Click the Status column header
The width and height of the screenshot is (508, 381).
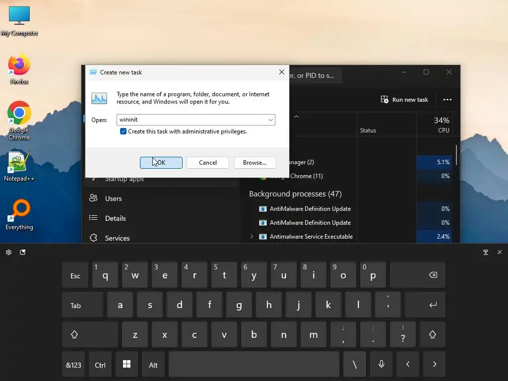[368, 130]
